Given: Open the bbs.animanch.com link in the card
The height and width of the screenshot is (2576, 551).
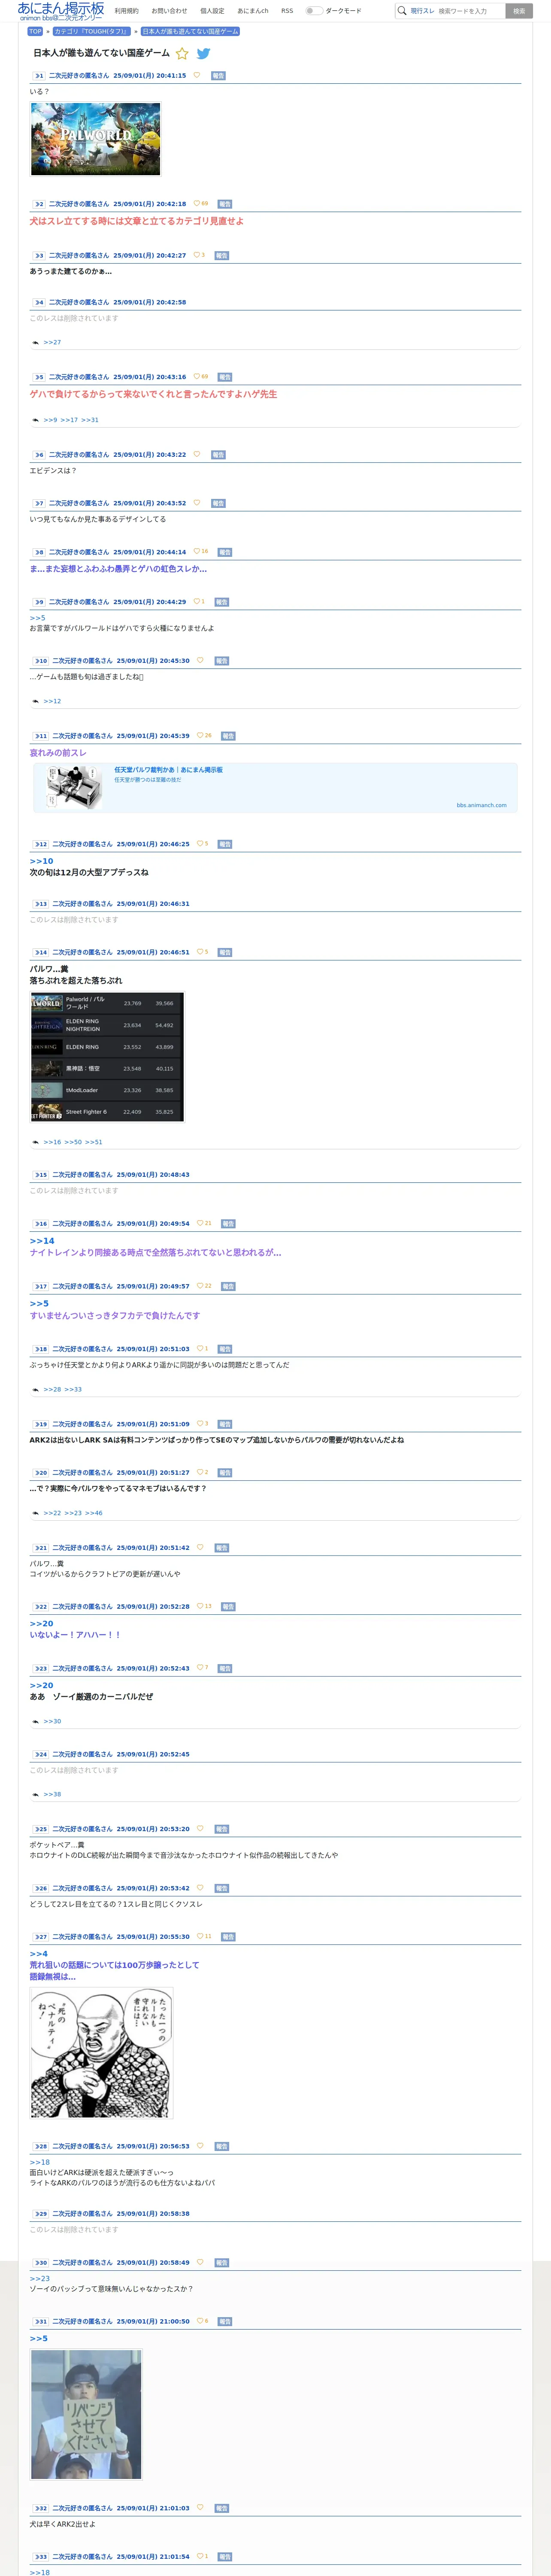Looking at the screenshot, I should coord(481,805).
